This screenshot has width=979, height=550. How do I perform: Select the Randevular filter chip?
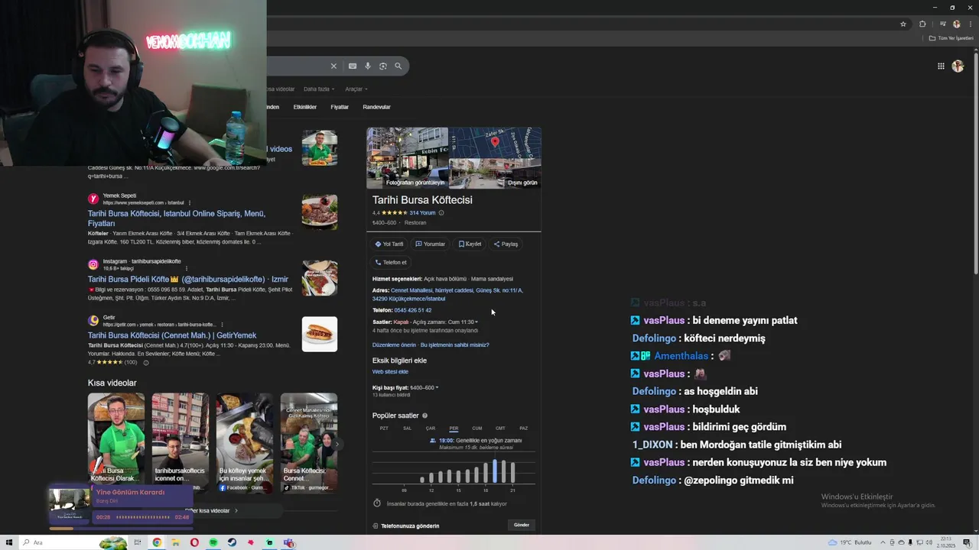(x=376, y=107)
